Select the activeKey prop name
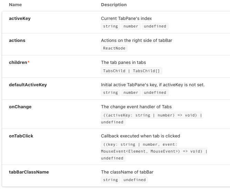Image resolution: width=230 pixels, height=189 pixels. coord(20,19)
